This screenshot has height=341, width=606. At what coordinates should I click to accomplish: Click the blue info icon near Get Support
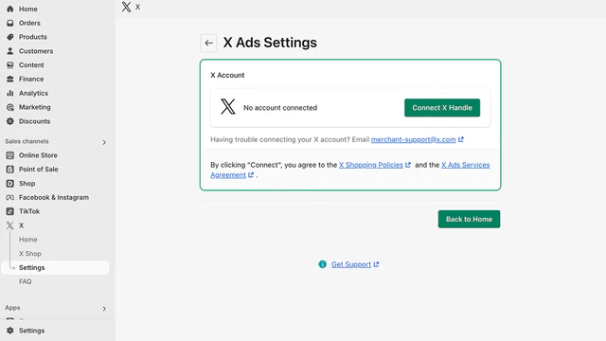[322, 264]
